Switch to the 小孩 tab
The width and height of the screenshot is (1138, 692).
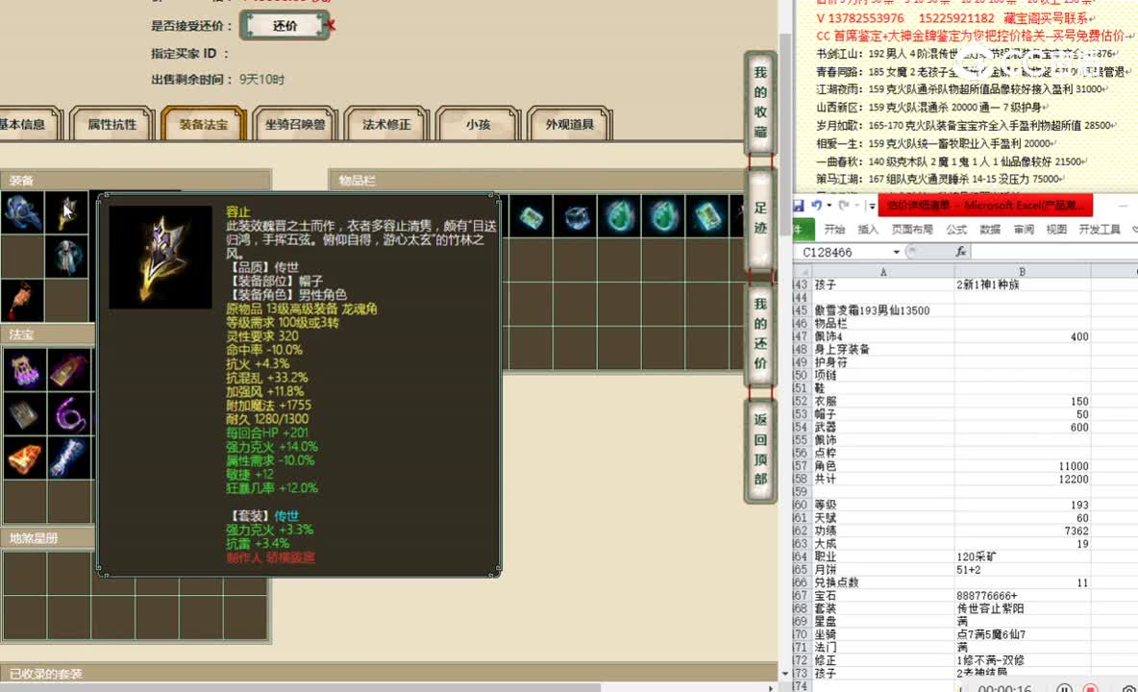click(x=478, y=124)
